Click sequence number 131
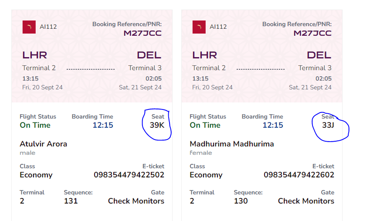377x221 pixels. point(71,201)
